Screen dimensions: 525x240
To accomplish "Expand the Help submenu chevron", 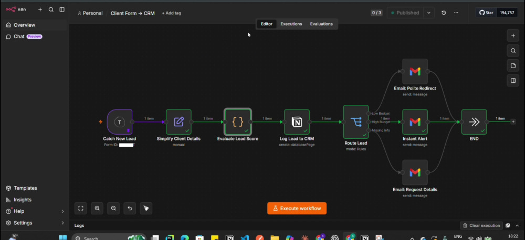I will tap(62, 211).
